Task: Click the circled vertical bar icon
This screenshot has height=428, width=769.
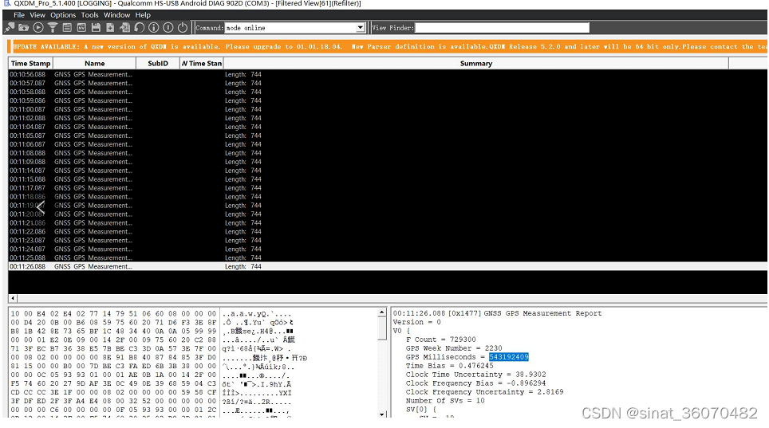Action: point(168,28)
